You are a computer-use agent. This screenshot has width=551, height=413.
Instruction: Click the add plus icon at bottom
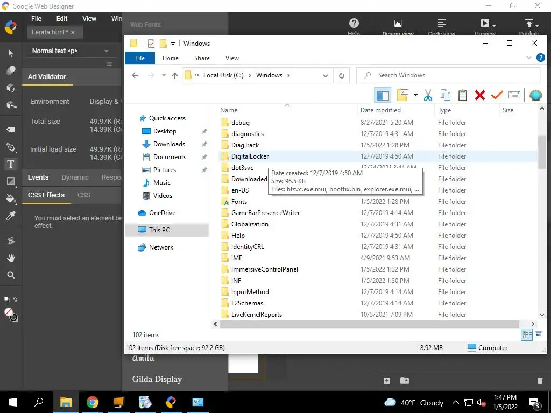click(x=387, y=381)
